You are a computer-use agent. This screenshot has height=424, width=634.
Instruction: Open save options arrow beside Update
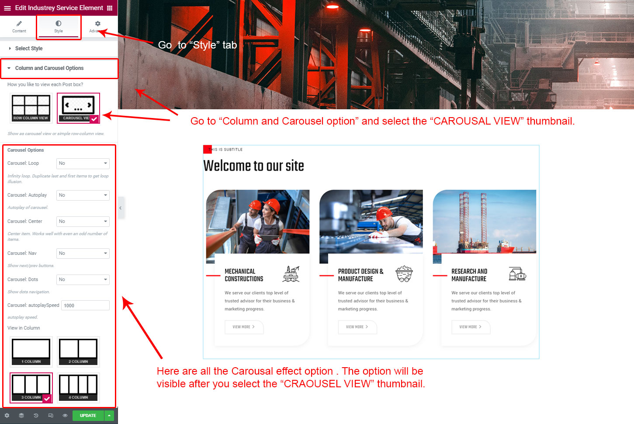109,416
